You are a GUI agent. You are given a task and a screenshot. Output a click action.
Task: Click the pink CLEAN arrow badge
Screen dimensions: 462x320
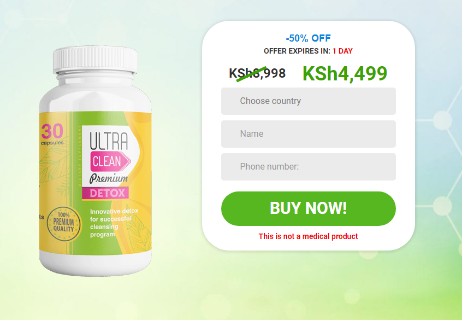110,161
